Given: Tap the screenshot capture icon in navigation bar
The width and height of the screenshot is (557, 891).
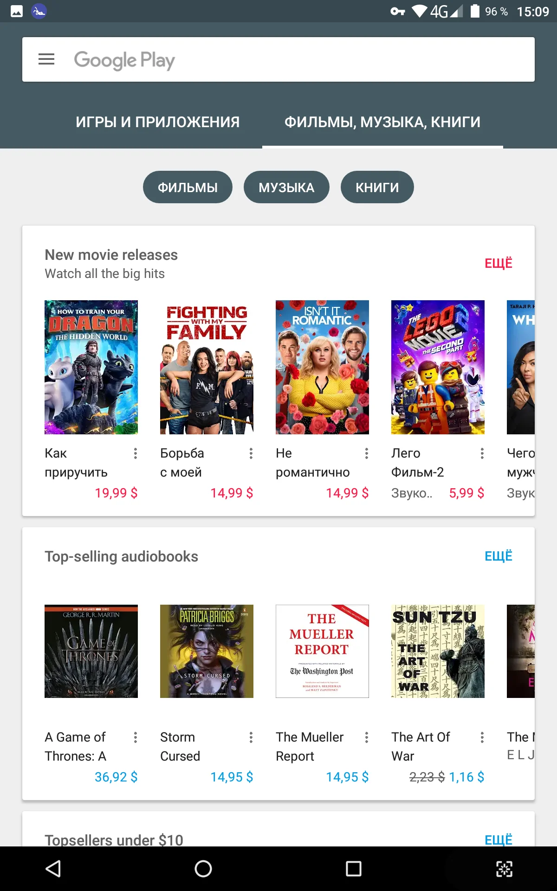Looking at the screenshot, I should [504, 869].
